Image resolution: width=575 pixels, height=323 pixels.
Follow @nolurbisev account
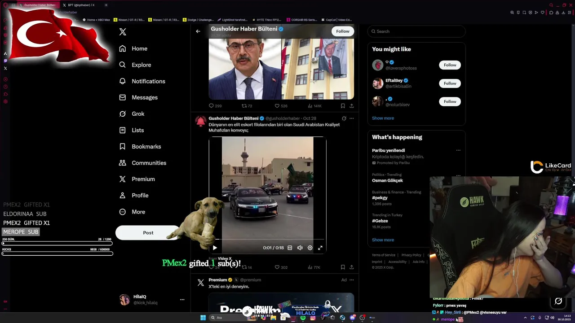[x=450, y=101]
